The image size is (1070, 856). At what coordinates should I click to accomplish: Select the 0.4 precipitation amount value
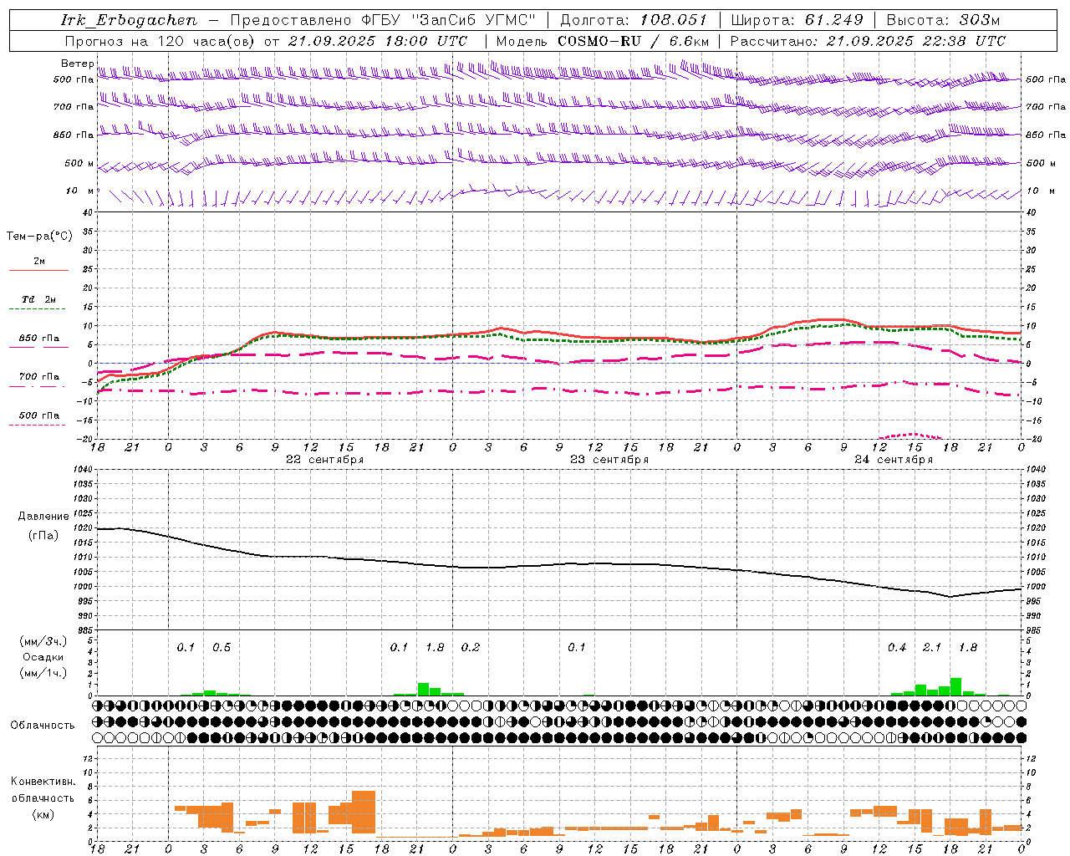pos(897,648)
